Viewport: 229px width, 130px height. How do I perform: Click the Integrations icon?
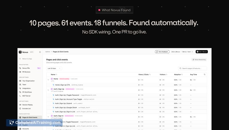coord(20,88)
